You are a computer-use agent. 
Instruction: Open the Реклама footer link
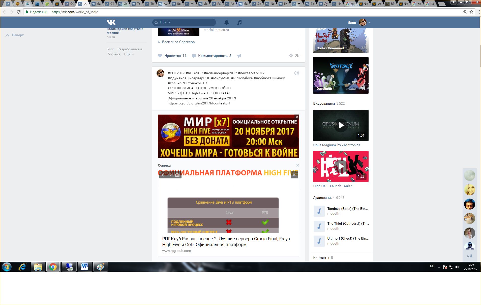(x=113, y=54)
